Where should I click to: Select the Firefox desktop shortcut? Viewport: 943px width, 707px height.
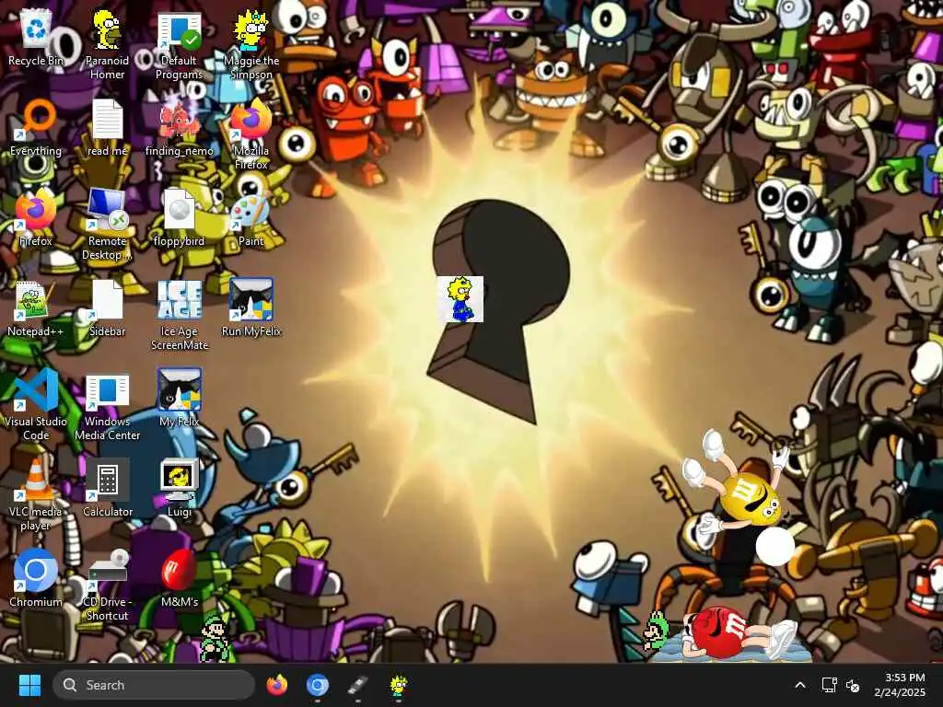[x=36, y=217]
